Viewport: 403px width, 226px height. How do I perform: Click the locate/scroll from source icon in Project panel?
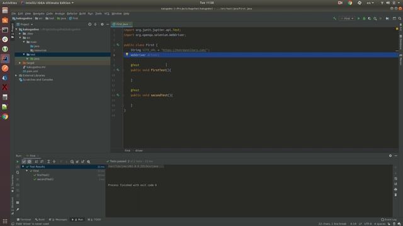89,24
